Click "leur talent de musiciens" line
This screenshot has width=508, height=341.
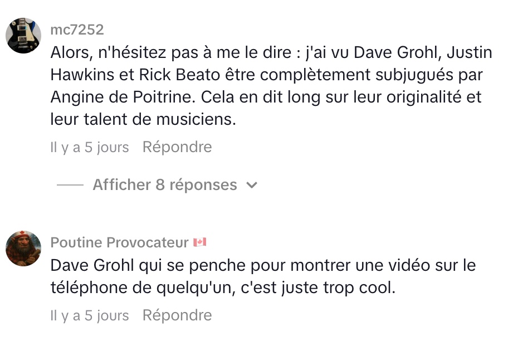pos(143,119)
